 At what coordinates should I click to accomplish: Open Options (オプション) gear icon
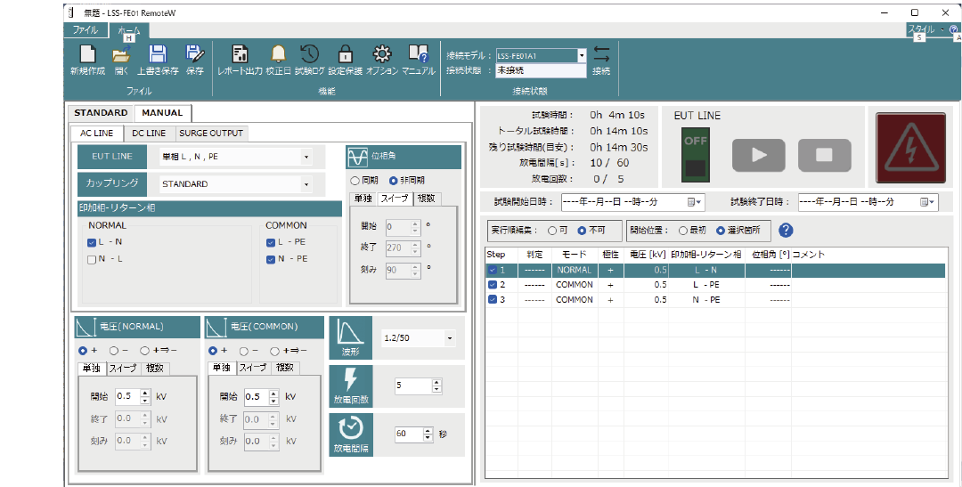click(381, 55)
